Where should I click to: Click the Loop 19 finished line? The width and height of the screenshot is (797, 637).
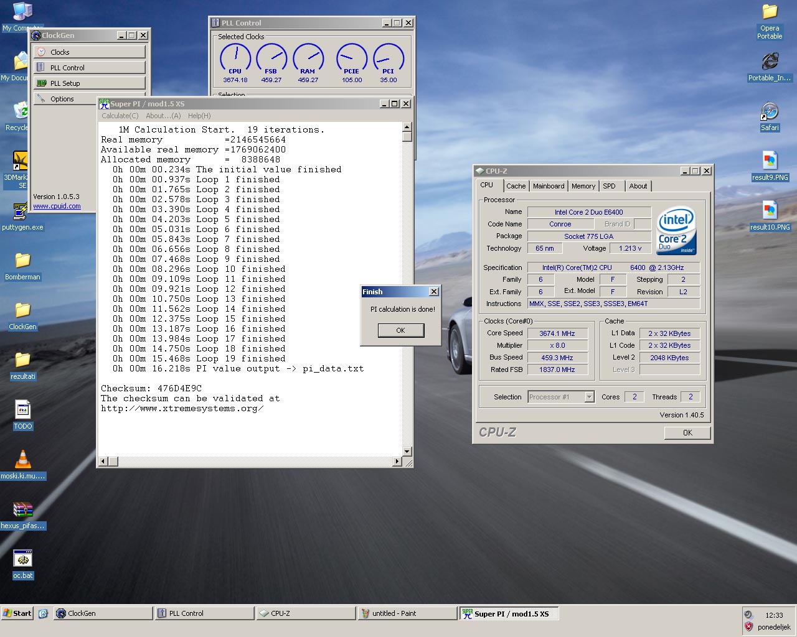pos(199,358)
